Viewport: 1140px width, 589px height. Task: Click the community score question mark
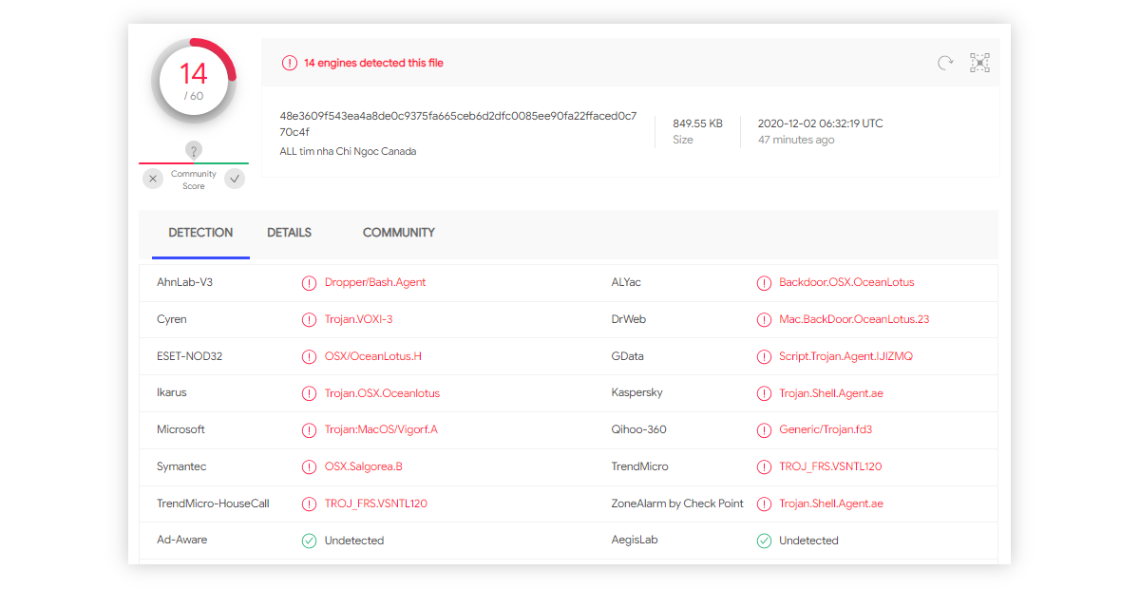(x=194, y=150)
